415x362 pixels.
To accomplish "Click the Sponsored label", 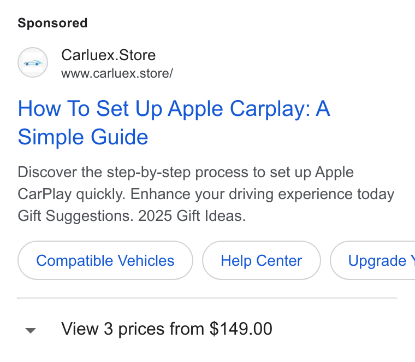I will [x=52, y=23].
